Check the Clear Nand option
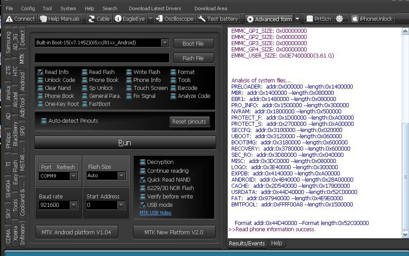The width and height of the screenshot is (409, 256). click(x=40, y=88)
